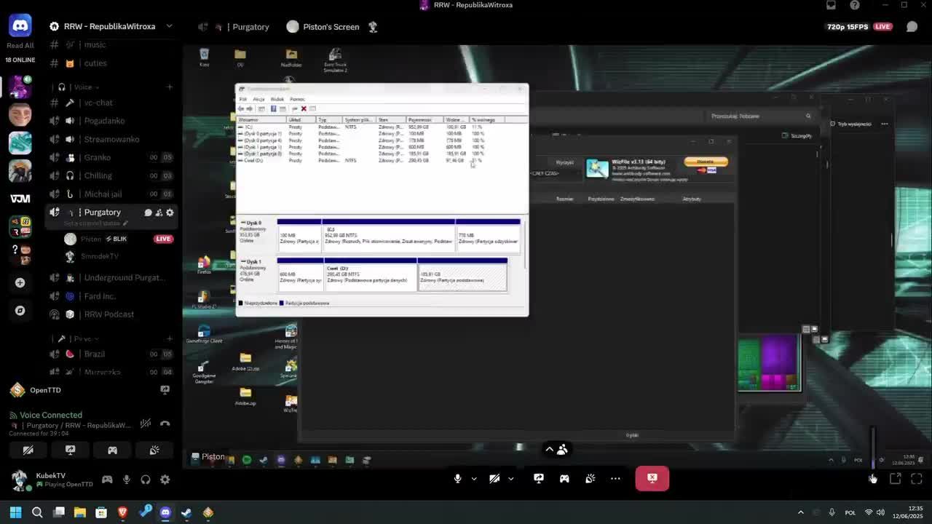Show chat panel from the top-right icon
The width and height of the screenshot is (932, 524).
click(912, 27)
